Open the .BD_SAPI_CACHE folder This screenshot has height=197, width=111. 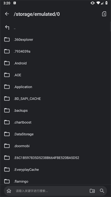click(x=55, y=98)
